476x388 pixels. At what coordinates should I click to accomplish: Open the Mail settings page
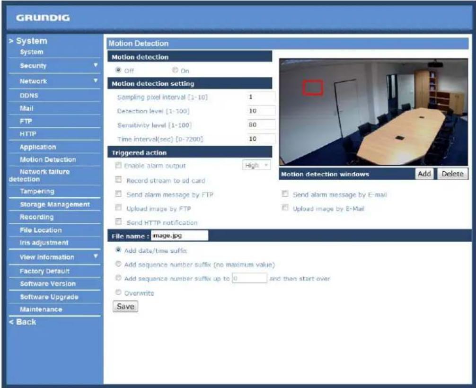(26, 108)
